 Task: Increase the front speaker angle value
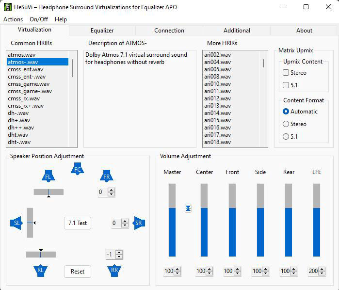coord(112,190)
